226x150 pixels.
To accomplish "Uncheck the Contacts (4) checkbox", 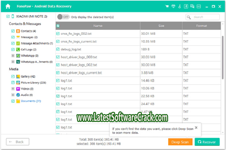I will (x=13, y=31).
